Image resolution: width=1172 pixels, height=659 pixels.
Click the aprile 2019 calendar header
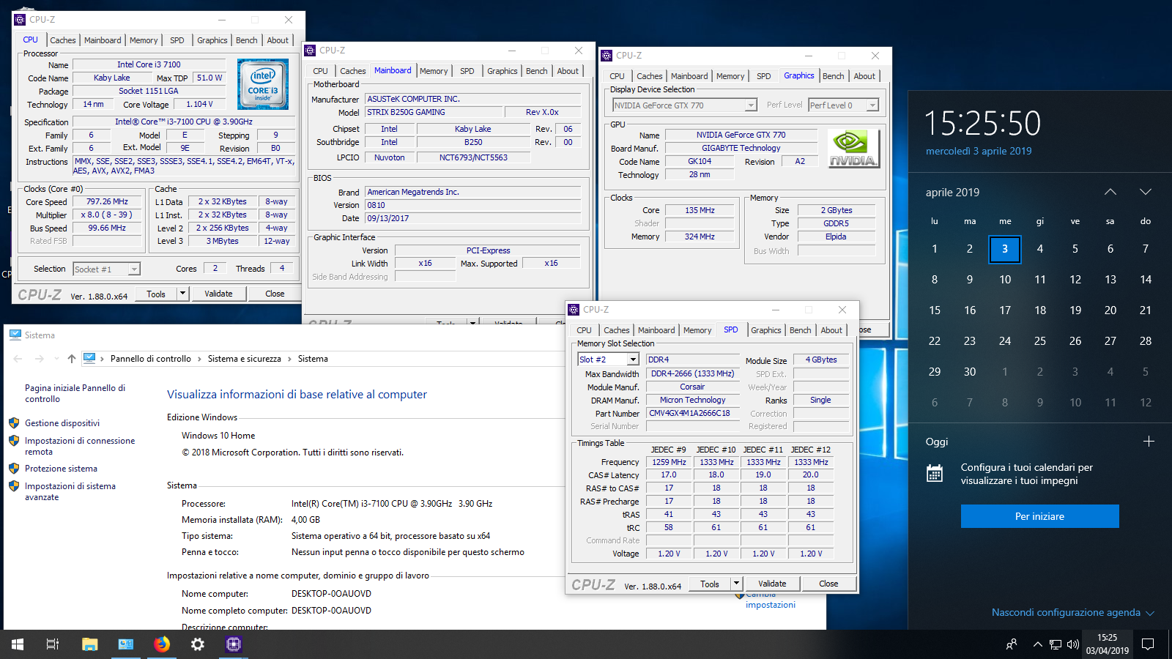pos(952,192)
